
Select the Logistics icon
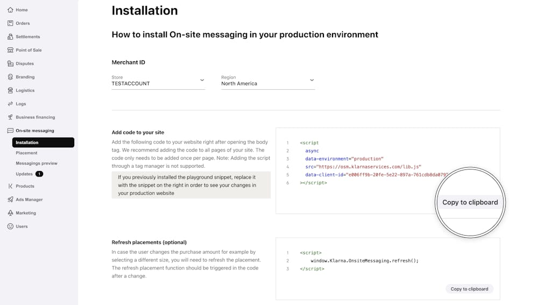(10, 90)
